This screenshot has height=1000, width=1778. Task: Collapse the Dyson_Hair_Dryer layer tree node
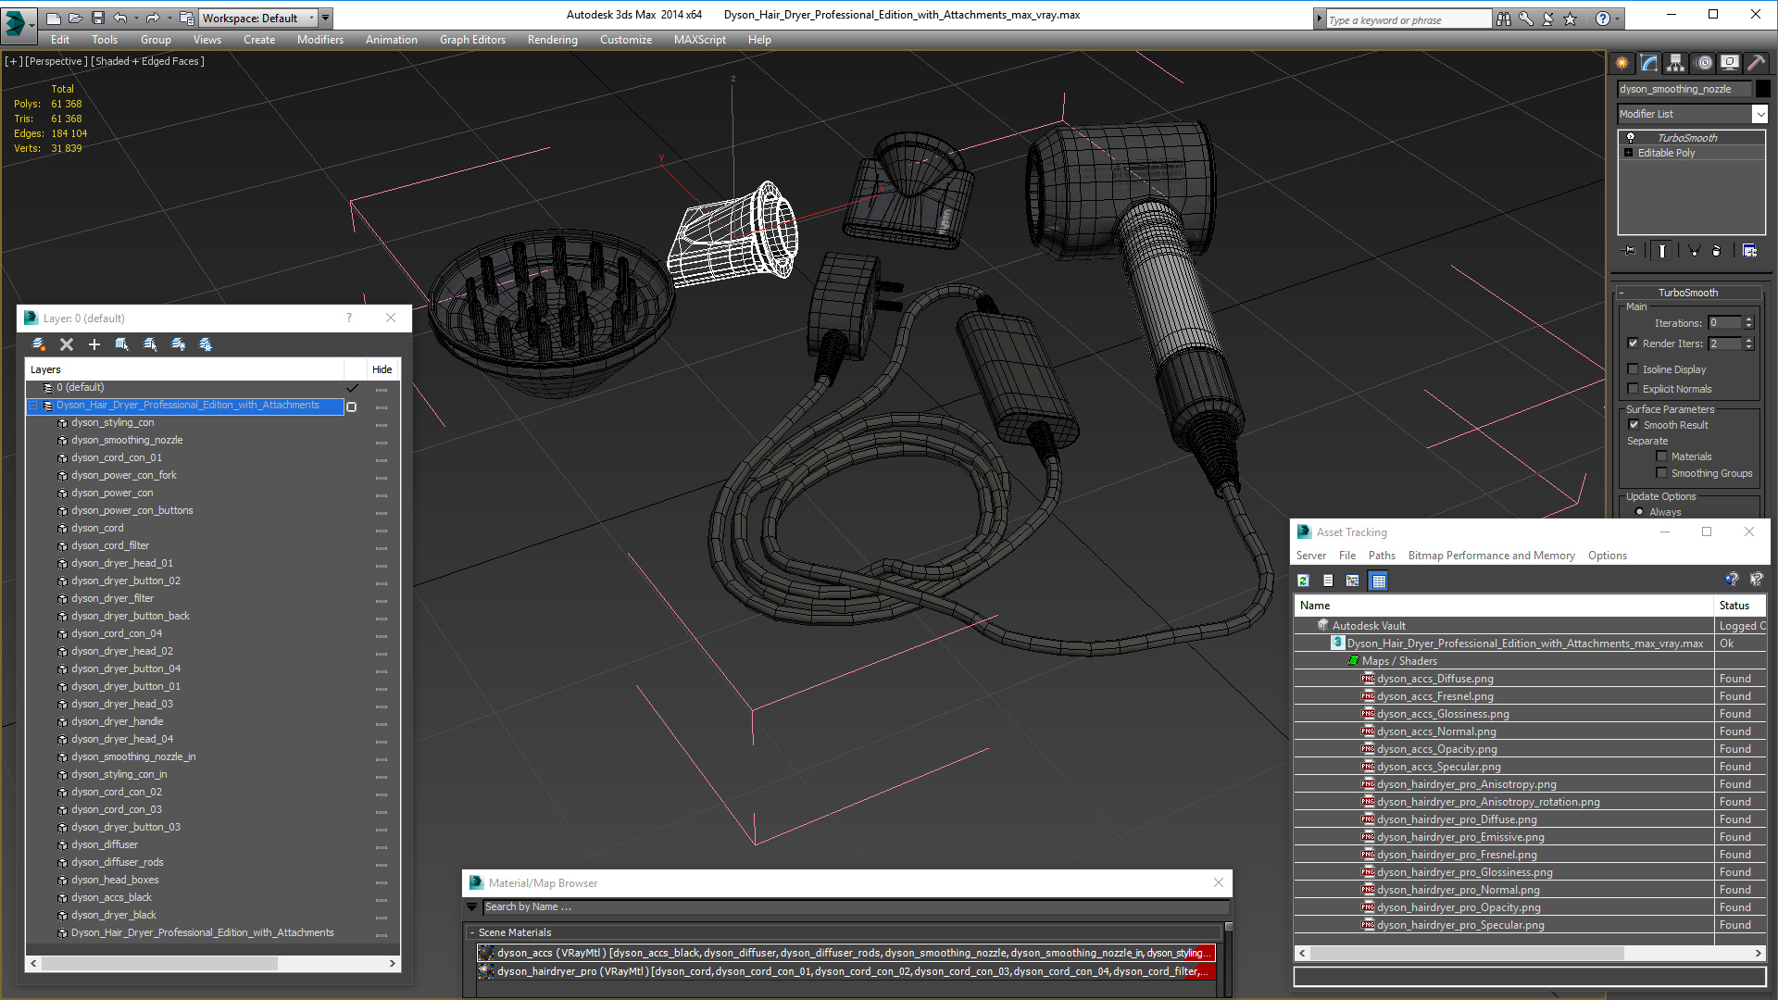coord(33,406)
